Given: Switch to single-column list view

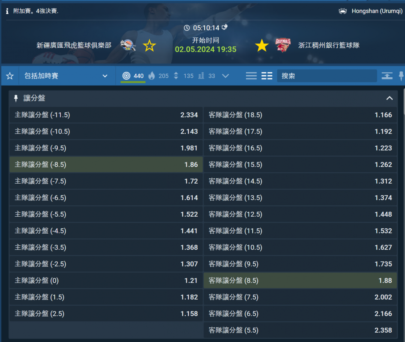Looking at the screenshot, I should (x=251, y=76).
